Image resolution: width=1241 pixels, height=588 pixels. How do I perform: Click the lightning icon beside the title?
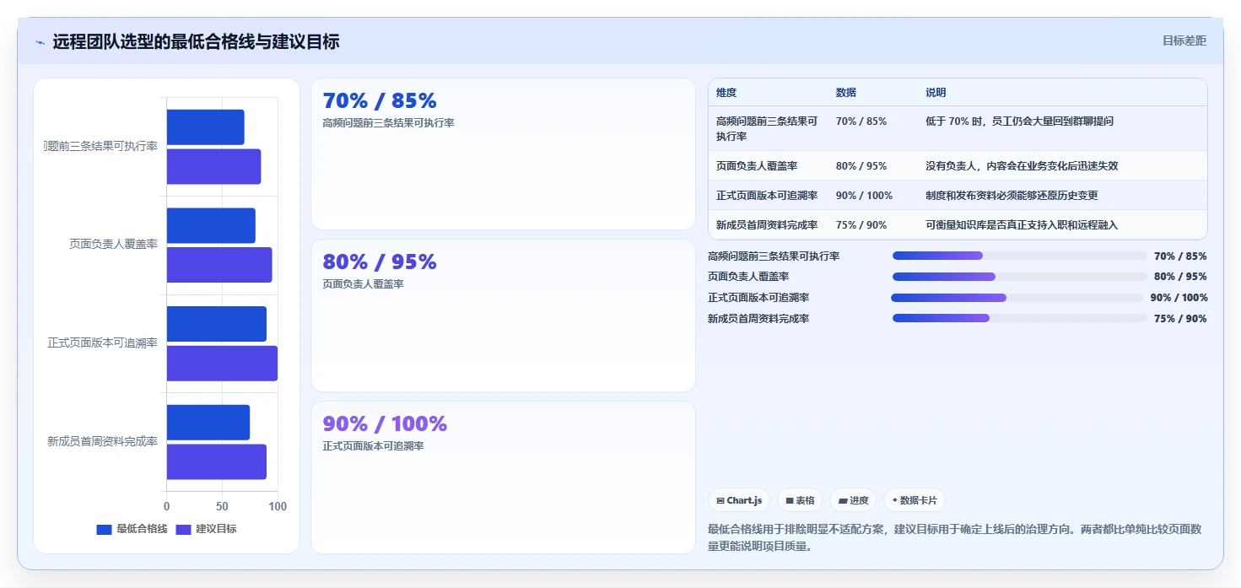coord(40,42)
